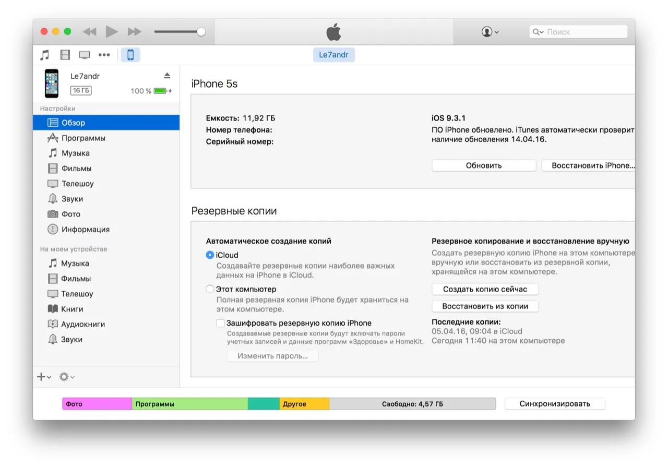The height and width of the screenshot is (467, 668).
Task: Open Музыка under Настройки
Action: tap(106, 153)
